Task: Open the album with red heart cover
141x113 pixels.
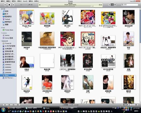Action: coord(47,82)
